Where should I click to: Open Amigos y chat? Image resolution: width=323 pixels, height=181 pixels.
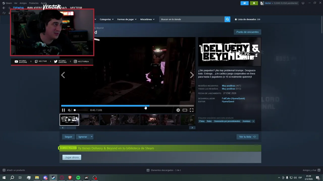[312, 170]
